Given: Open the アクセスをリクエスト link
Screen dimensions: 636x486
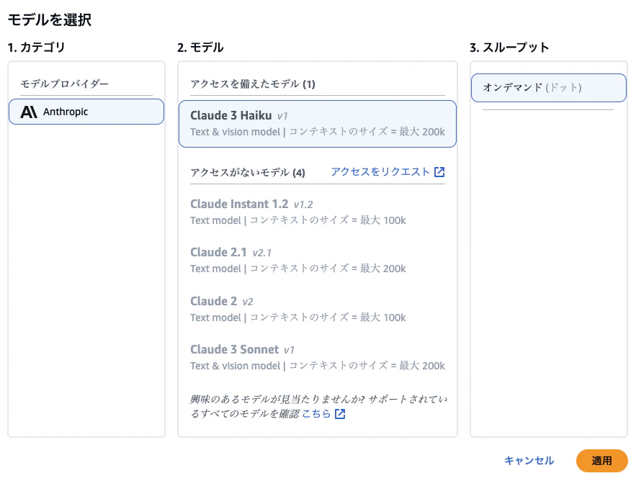Looking at the screenshot, I should (x=388, y=172).
